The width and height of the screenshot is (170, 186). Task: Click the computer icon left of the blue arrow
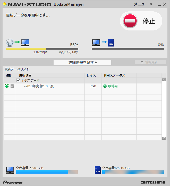[96, 43]
